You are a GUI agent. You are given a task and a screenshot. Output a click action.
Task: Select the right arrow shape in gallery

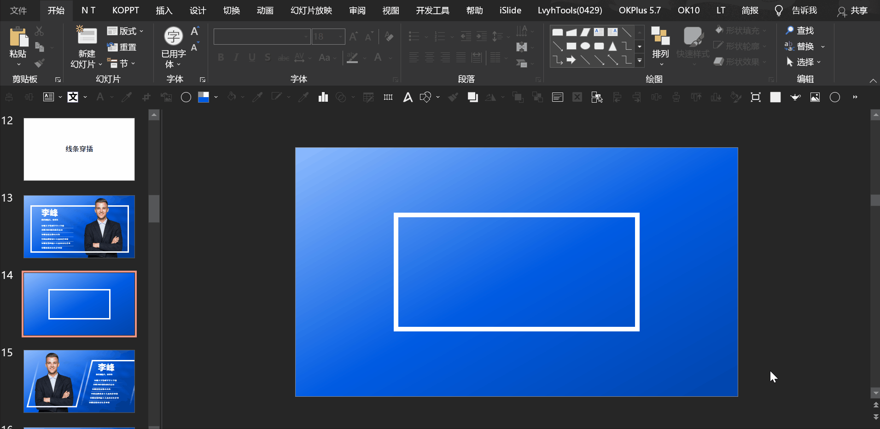(x=571, y=60)
